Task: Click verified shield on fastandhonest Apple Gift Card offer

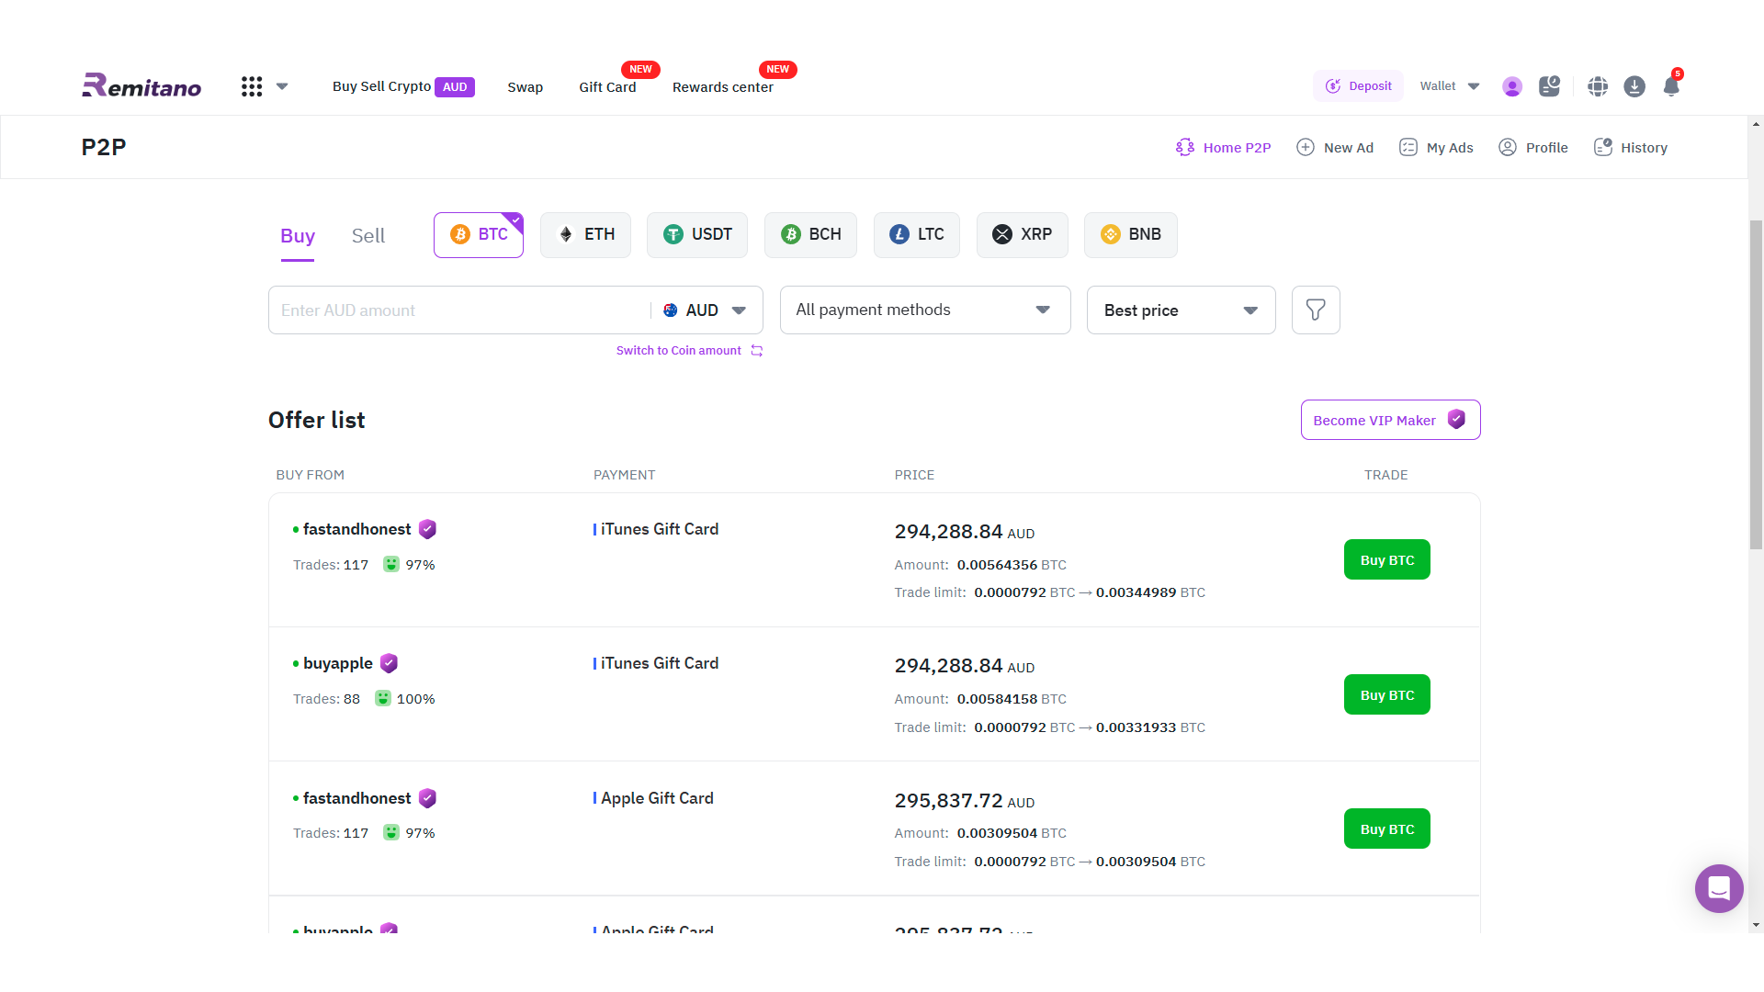Action: tap(427, 798)
